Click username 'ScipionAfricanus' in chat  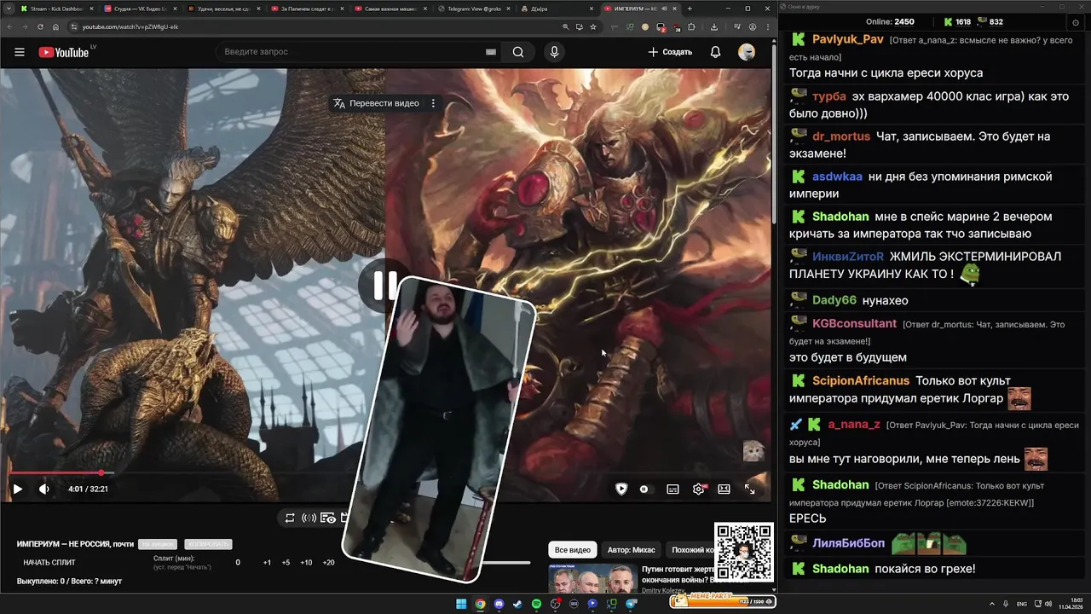(x=861, y=380)
